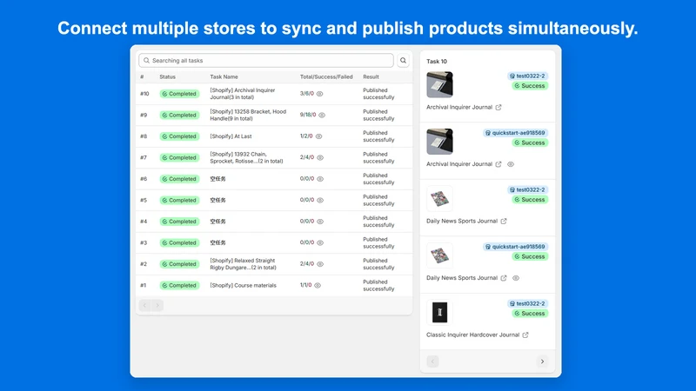Click Completed status badge for task #7
Image resolution: width=696 pixels, height=391 pixels.
[179, 157]
